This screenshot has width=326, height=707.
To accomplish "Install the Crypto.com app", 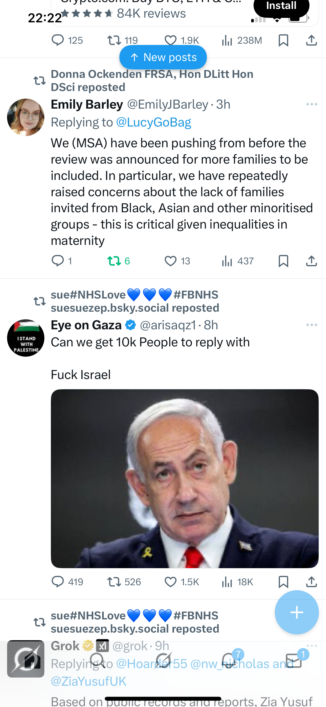I will click(281, 6).
